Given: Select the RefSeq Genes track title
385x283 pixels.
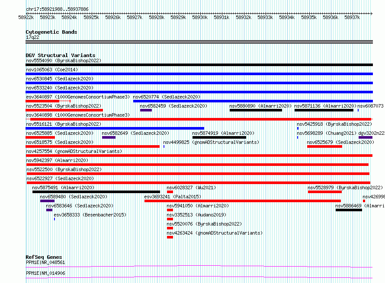Looking at the screenshot, I should (x=44, y=257).
